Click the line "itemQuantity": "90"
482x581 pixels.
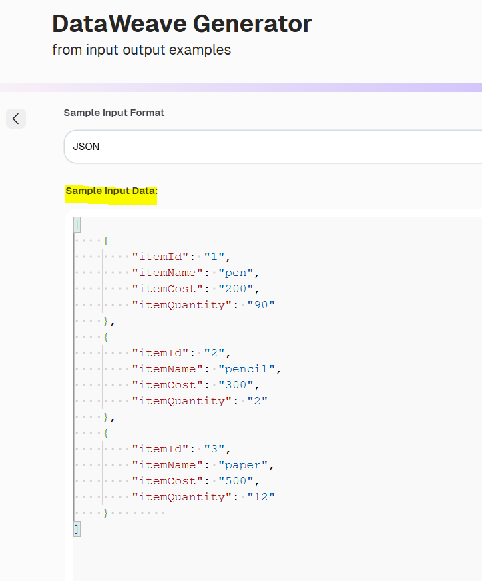click(x=204, y=305)
